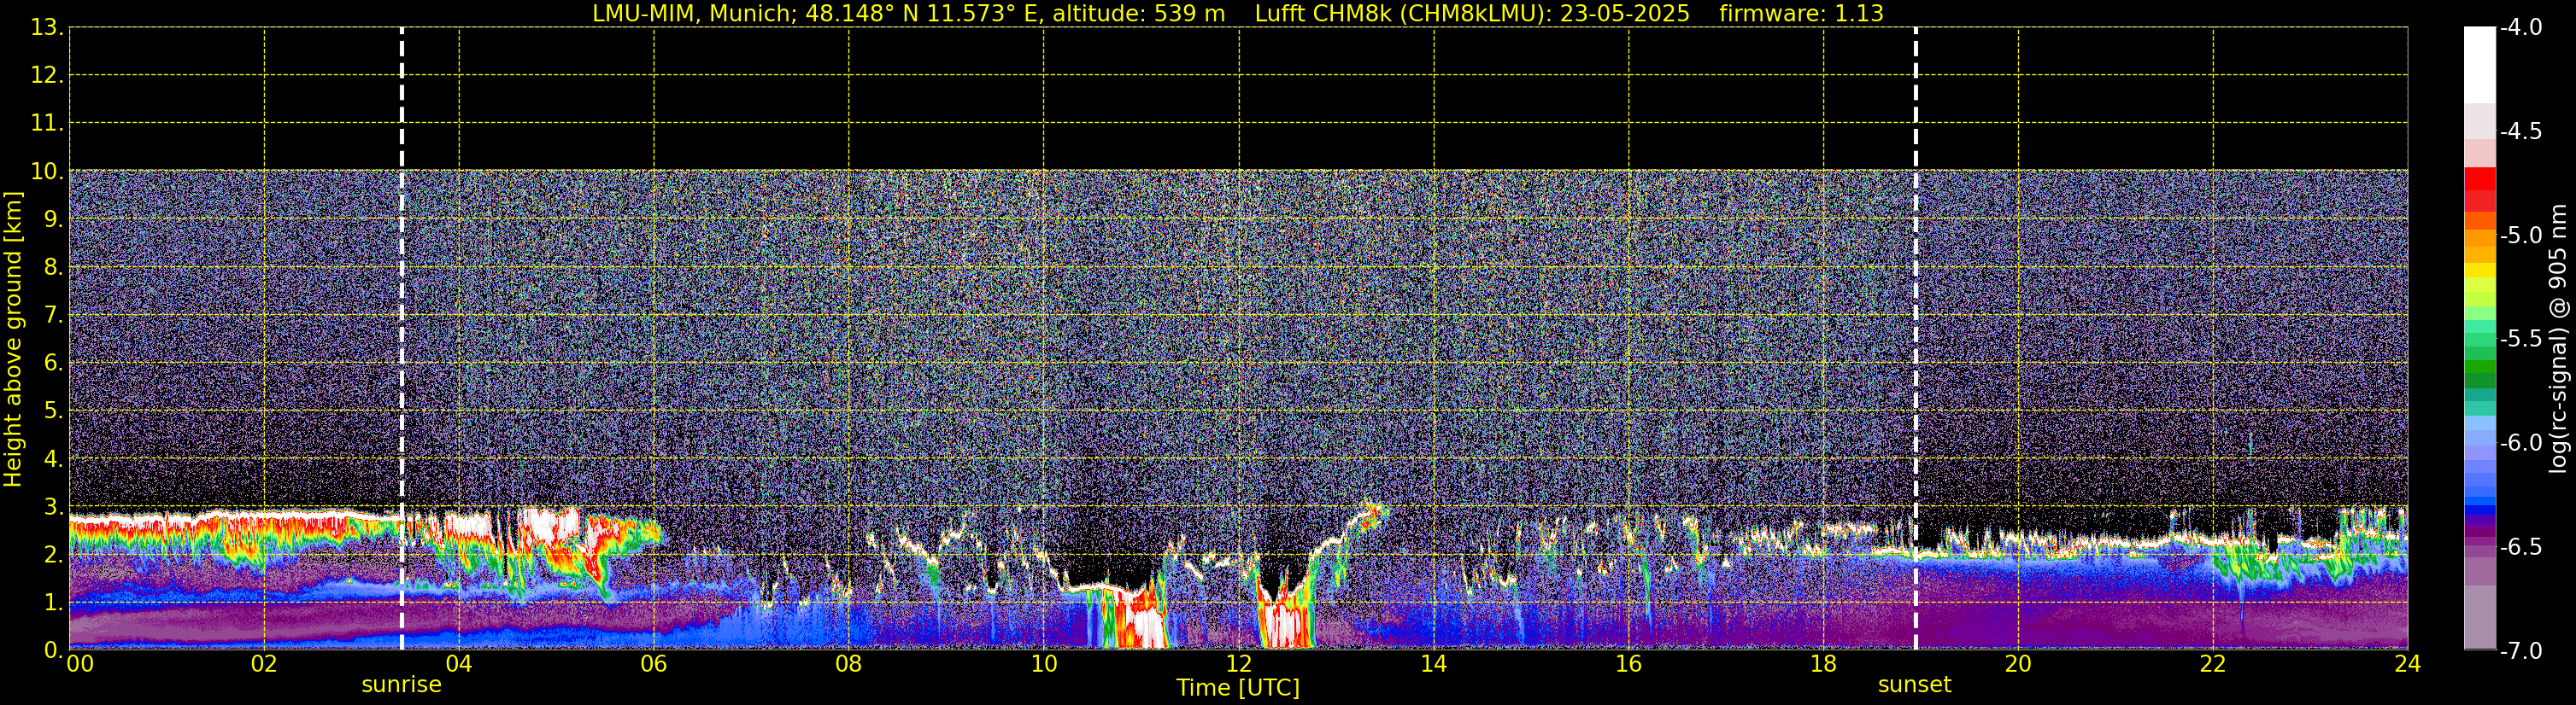
Task: Click the time axis tick '20'
Action: (x=2018, y=664)
